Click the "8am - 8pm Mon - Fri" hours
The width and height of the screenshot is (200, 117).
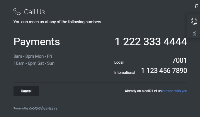click(x=33, y=56)
